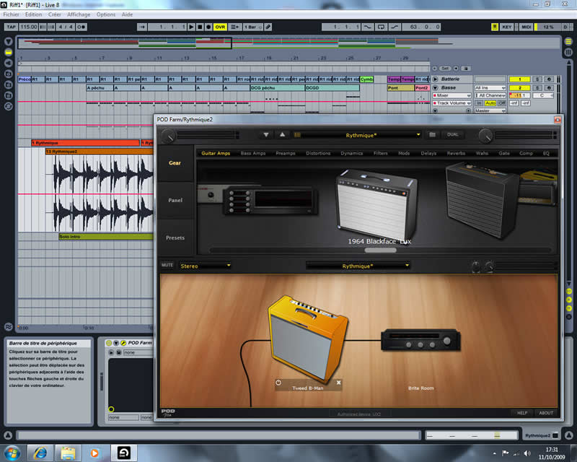Toggle the KEY map mode switch
Screen dimensions: 577x462
point(507,27)
